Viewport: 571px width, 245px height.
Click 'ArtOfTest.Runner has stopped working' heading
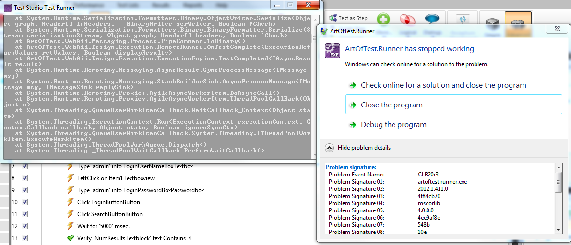pos(409,49)
